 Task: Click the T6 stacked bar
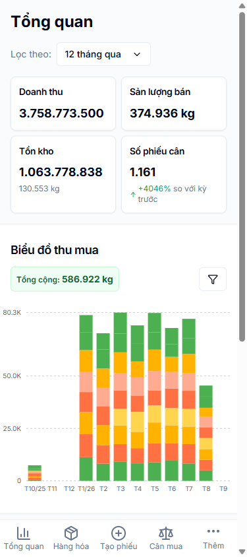172,405
